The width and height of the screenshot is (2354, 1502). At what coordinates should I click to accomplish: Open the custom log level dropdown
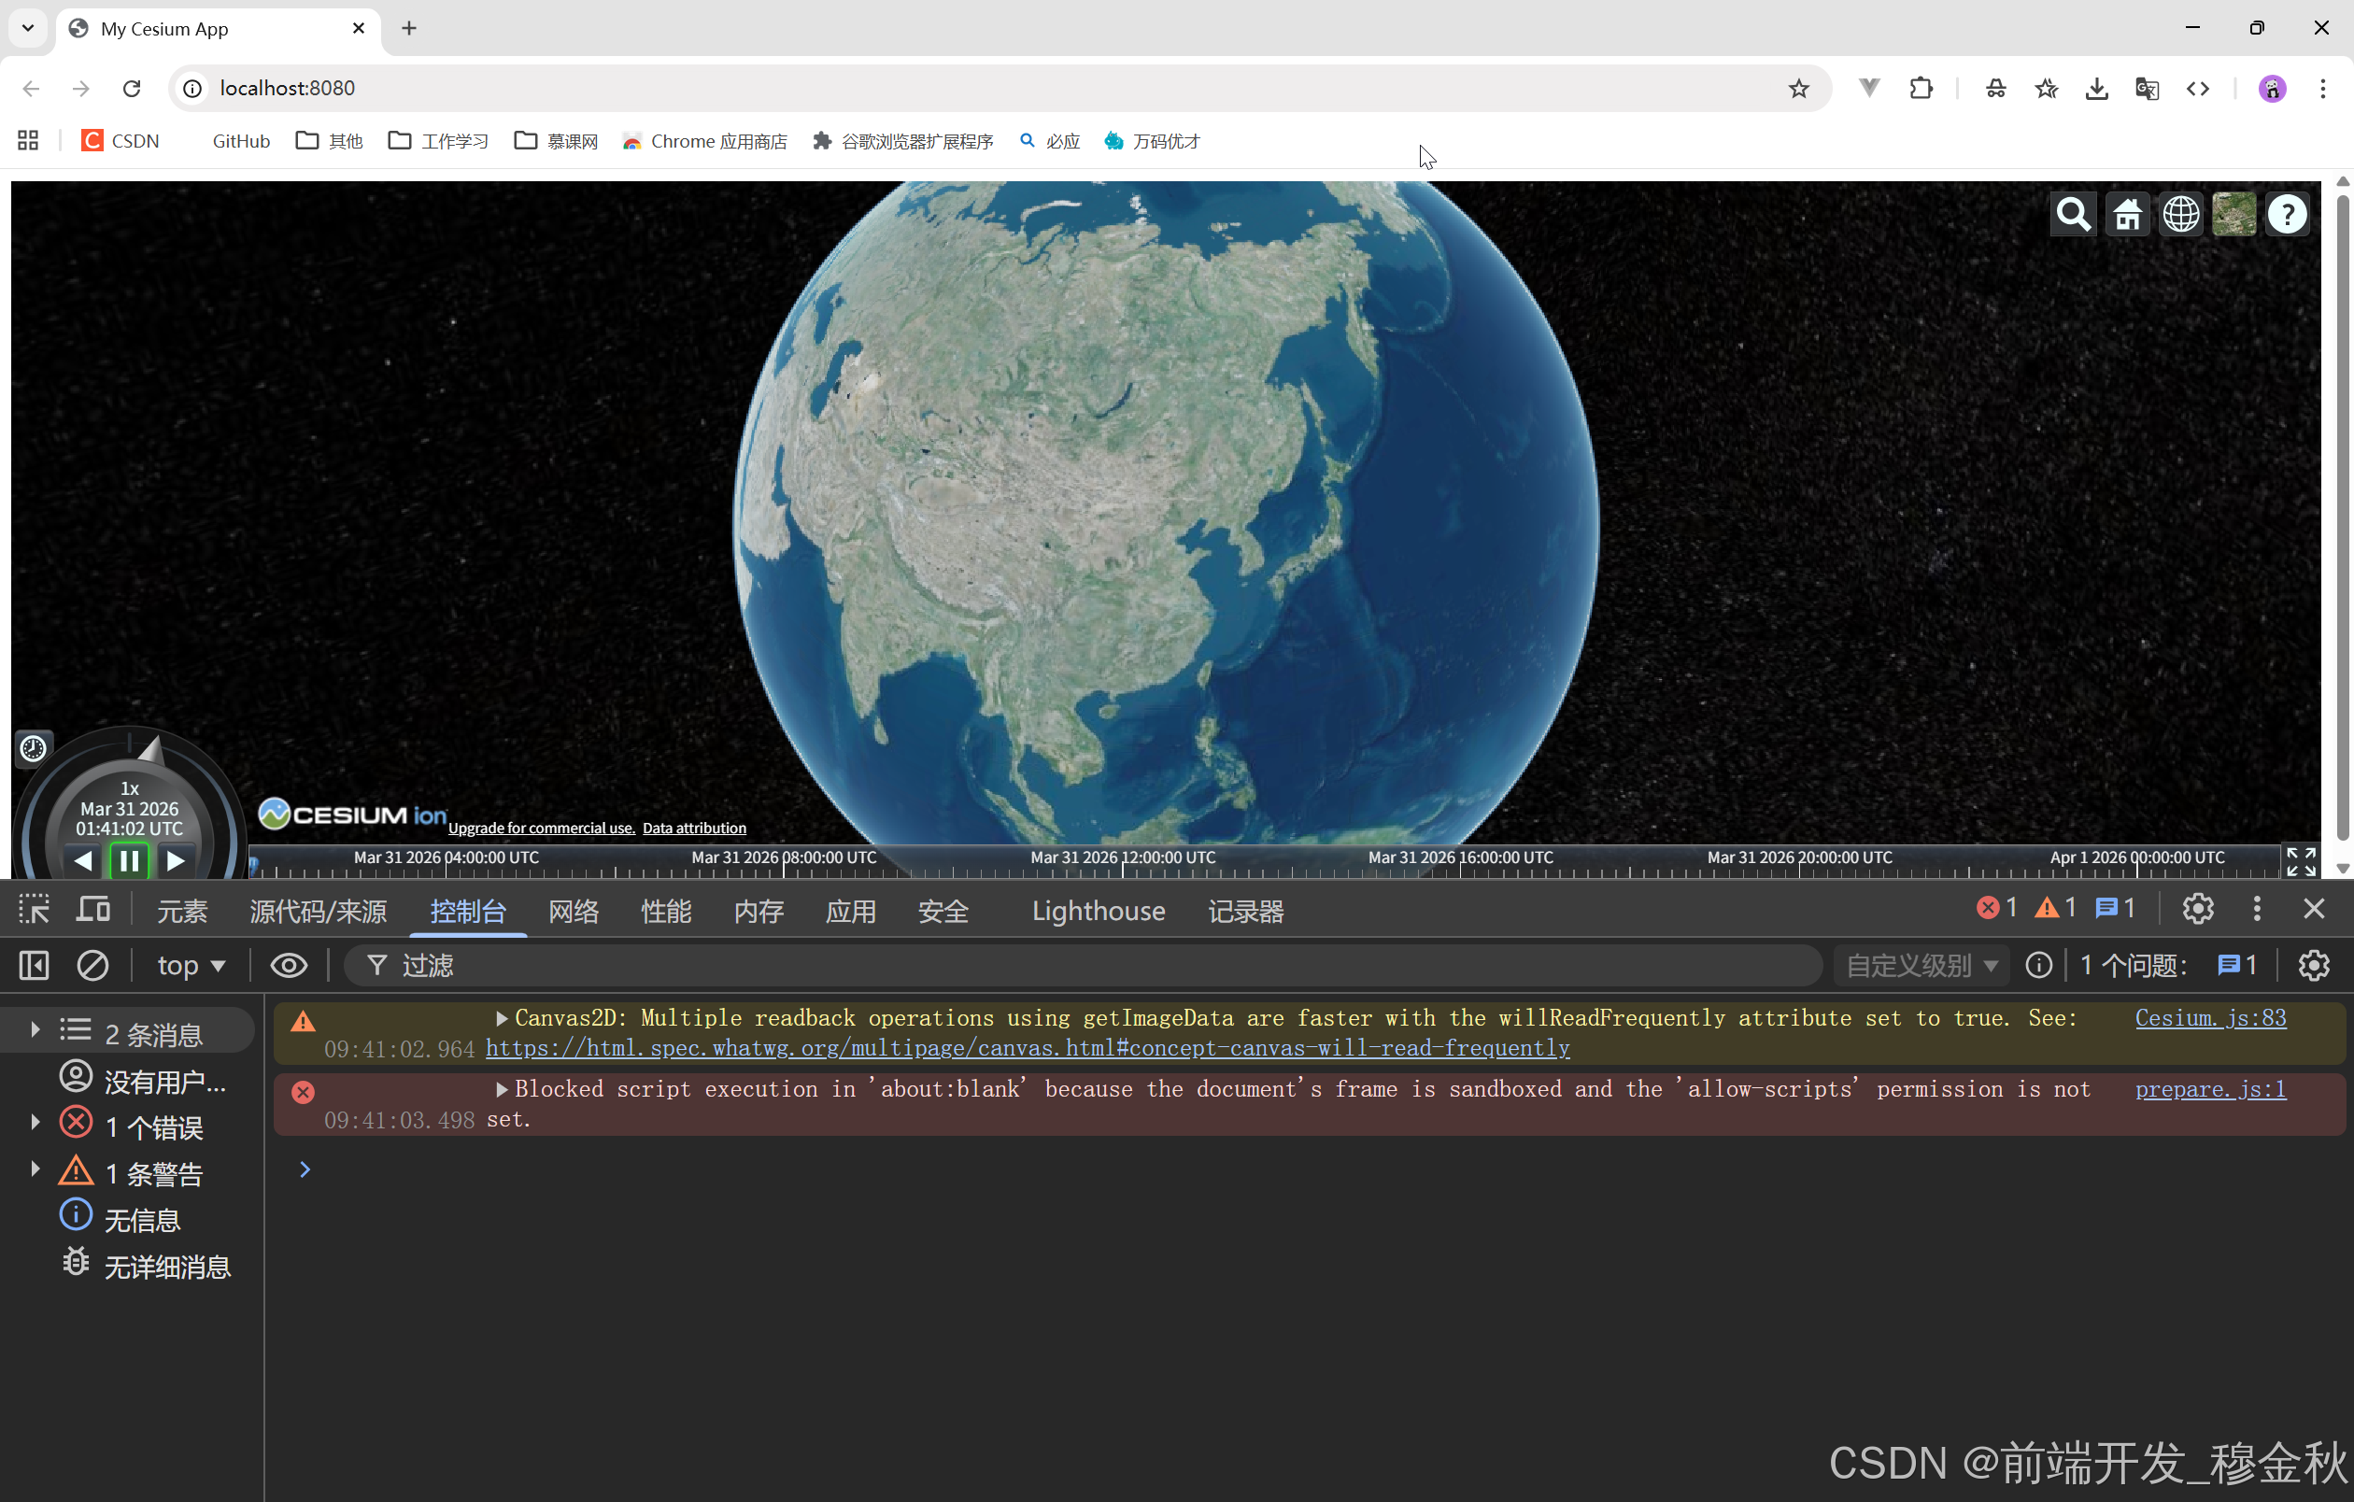point(1921,966)
